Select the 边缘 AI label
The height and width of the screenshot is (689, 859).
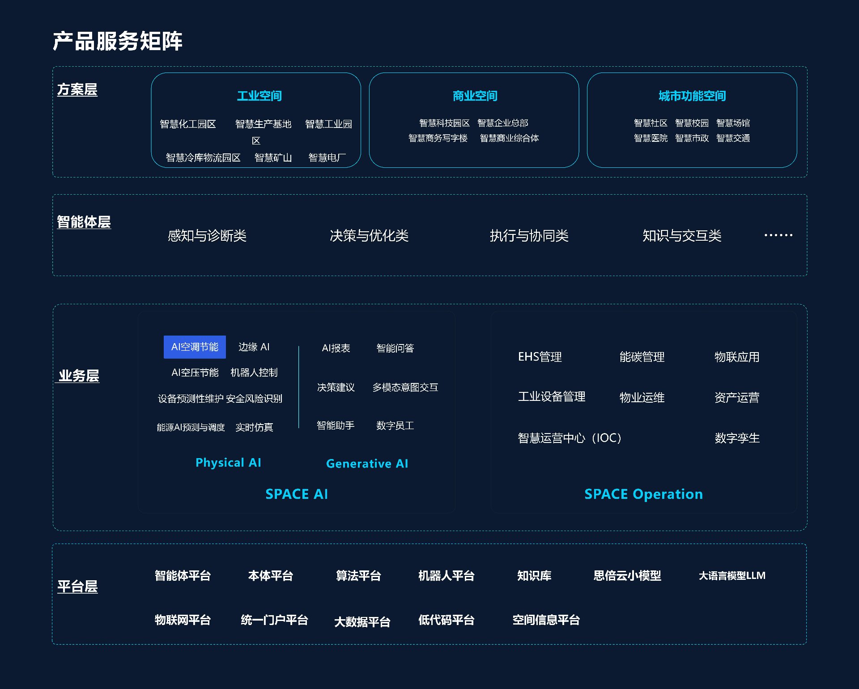pos(254,347)
